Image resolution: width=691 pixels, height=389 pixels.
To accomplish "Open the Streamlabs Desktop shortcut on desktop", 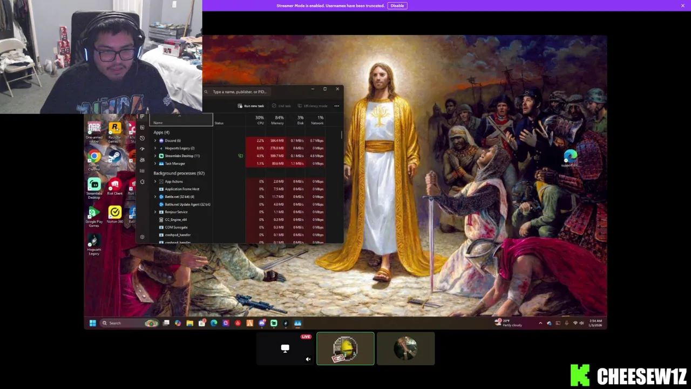I will tap(94, 189).
